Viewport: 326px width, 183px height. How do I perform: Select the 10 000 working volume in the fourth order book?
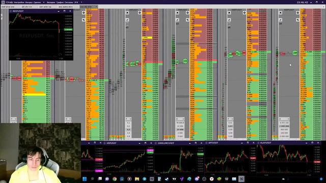point(180,126)
